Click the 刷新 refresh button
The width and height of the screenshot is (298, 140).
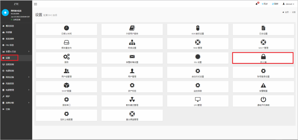tap(275, 4)
